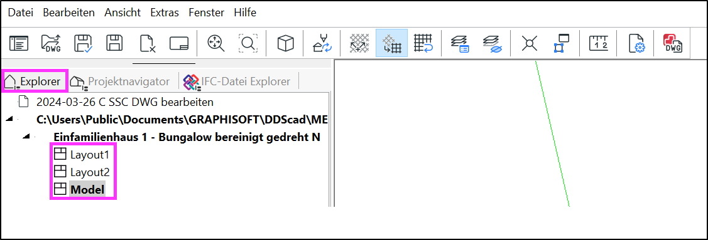Select the ruler measurement tool icon

599,43
